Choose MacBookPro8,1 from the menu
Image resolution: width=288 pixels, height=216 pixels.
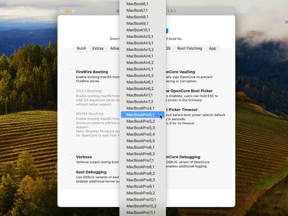143,167
